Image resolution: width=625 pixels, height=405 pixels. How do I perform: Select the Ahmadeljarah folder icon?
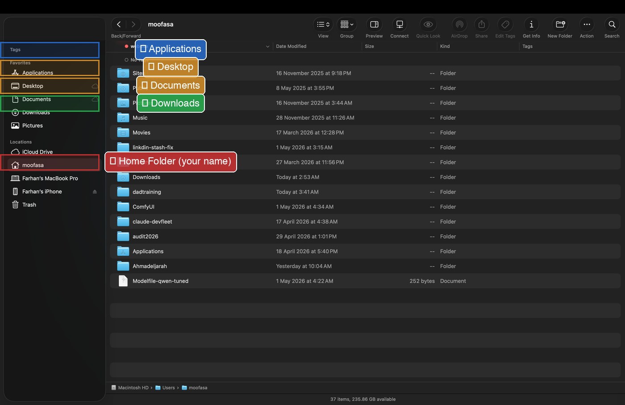click(x=123, y=266)
